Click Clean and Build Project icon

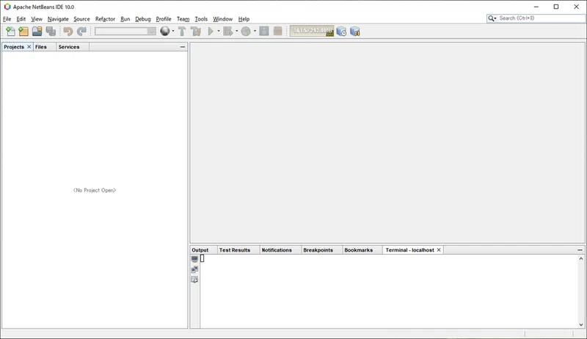196,32
